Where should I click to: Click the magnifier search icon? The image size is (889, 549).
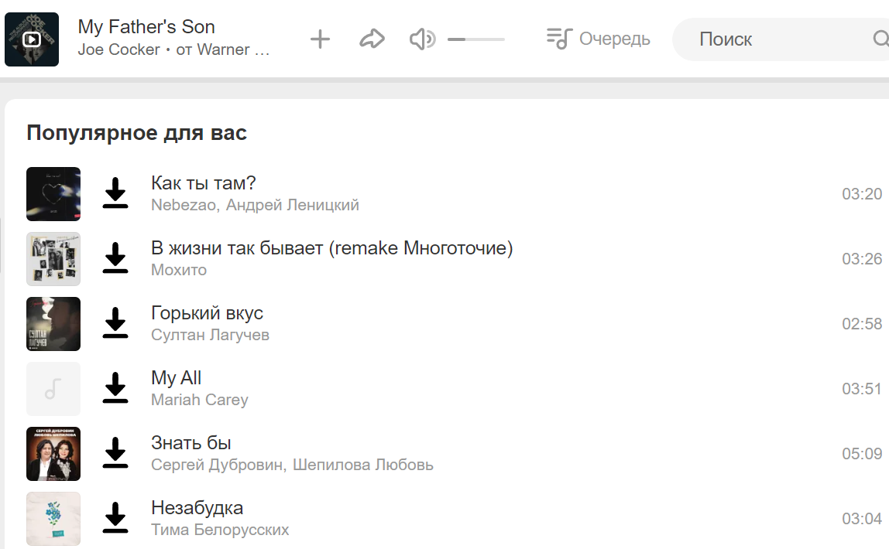881,39
